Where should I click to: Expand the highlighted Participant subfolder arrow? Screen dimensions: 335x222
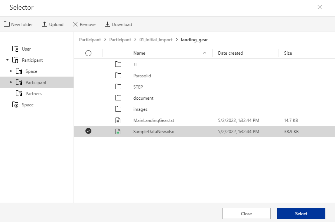(11, 82)
